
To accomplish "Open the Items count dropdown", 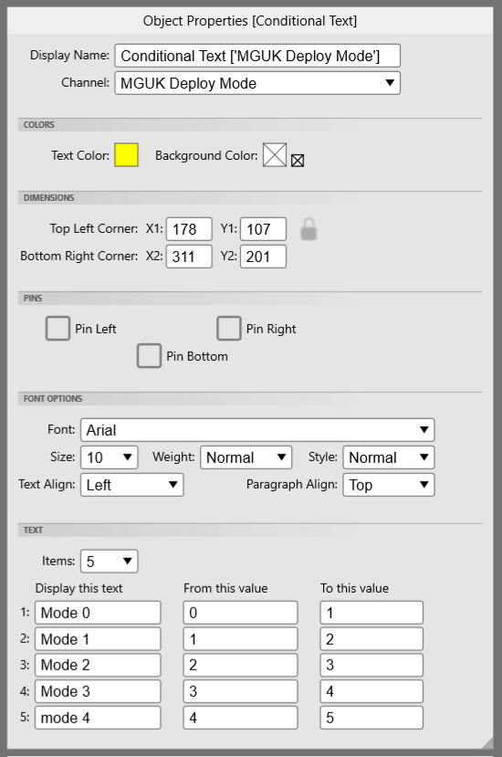I will click(110, 561).
